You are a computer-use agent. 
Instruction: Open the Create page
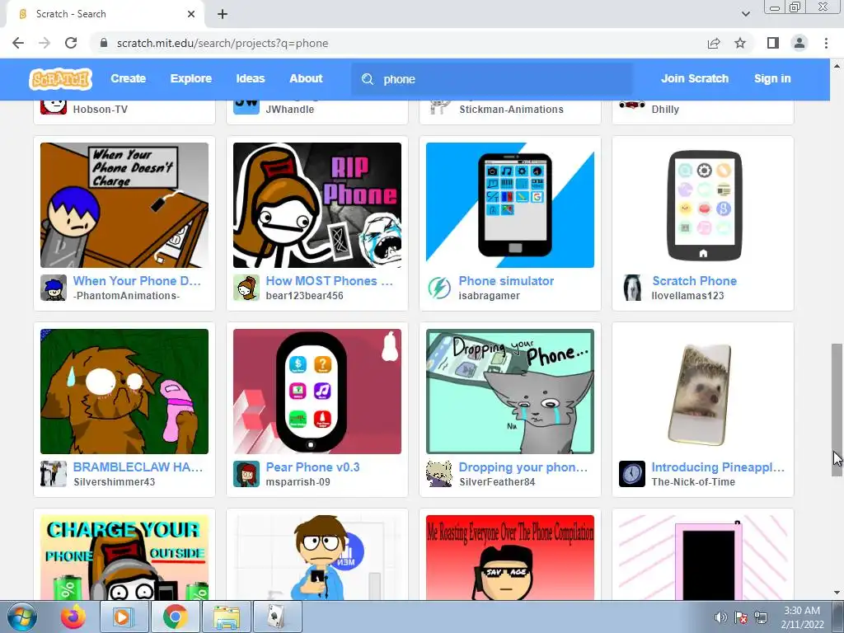(128, 78)
